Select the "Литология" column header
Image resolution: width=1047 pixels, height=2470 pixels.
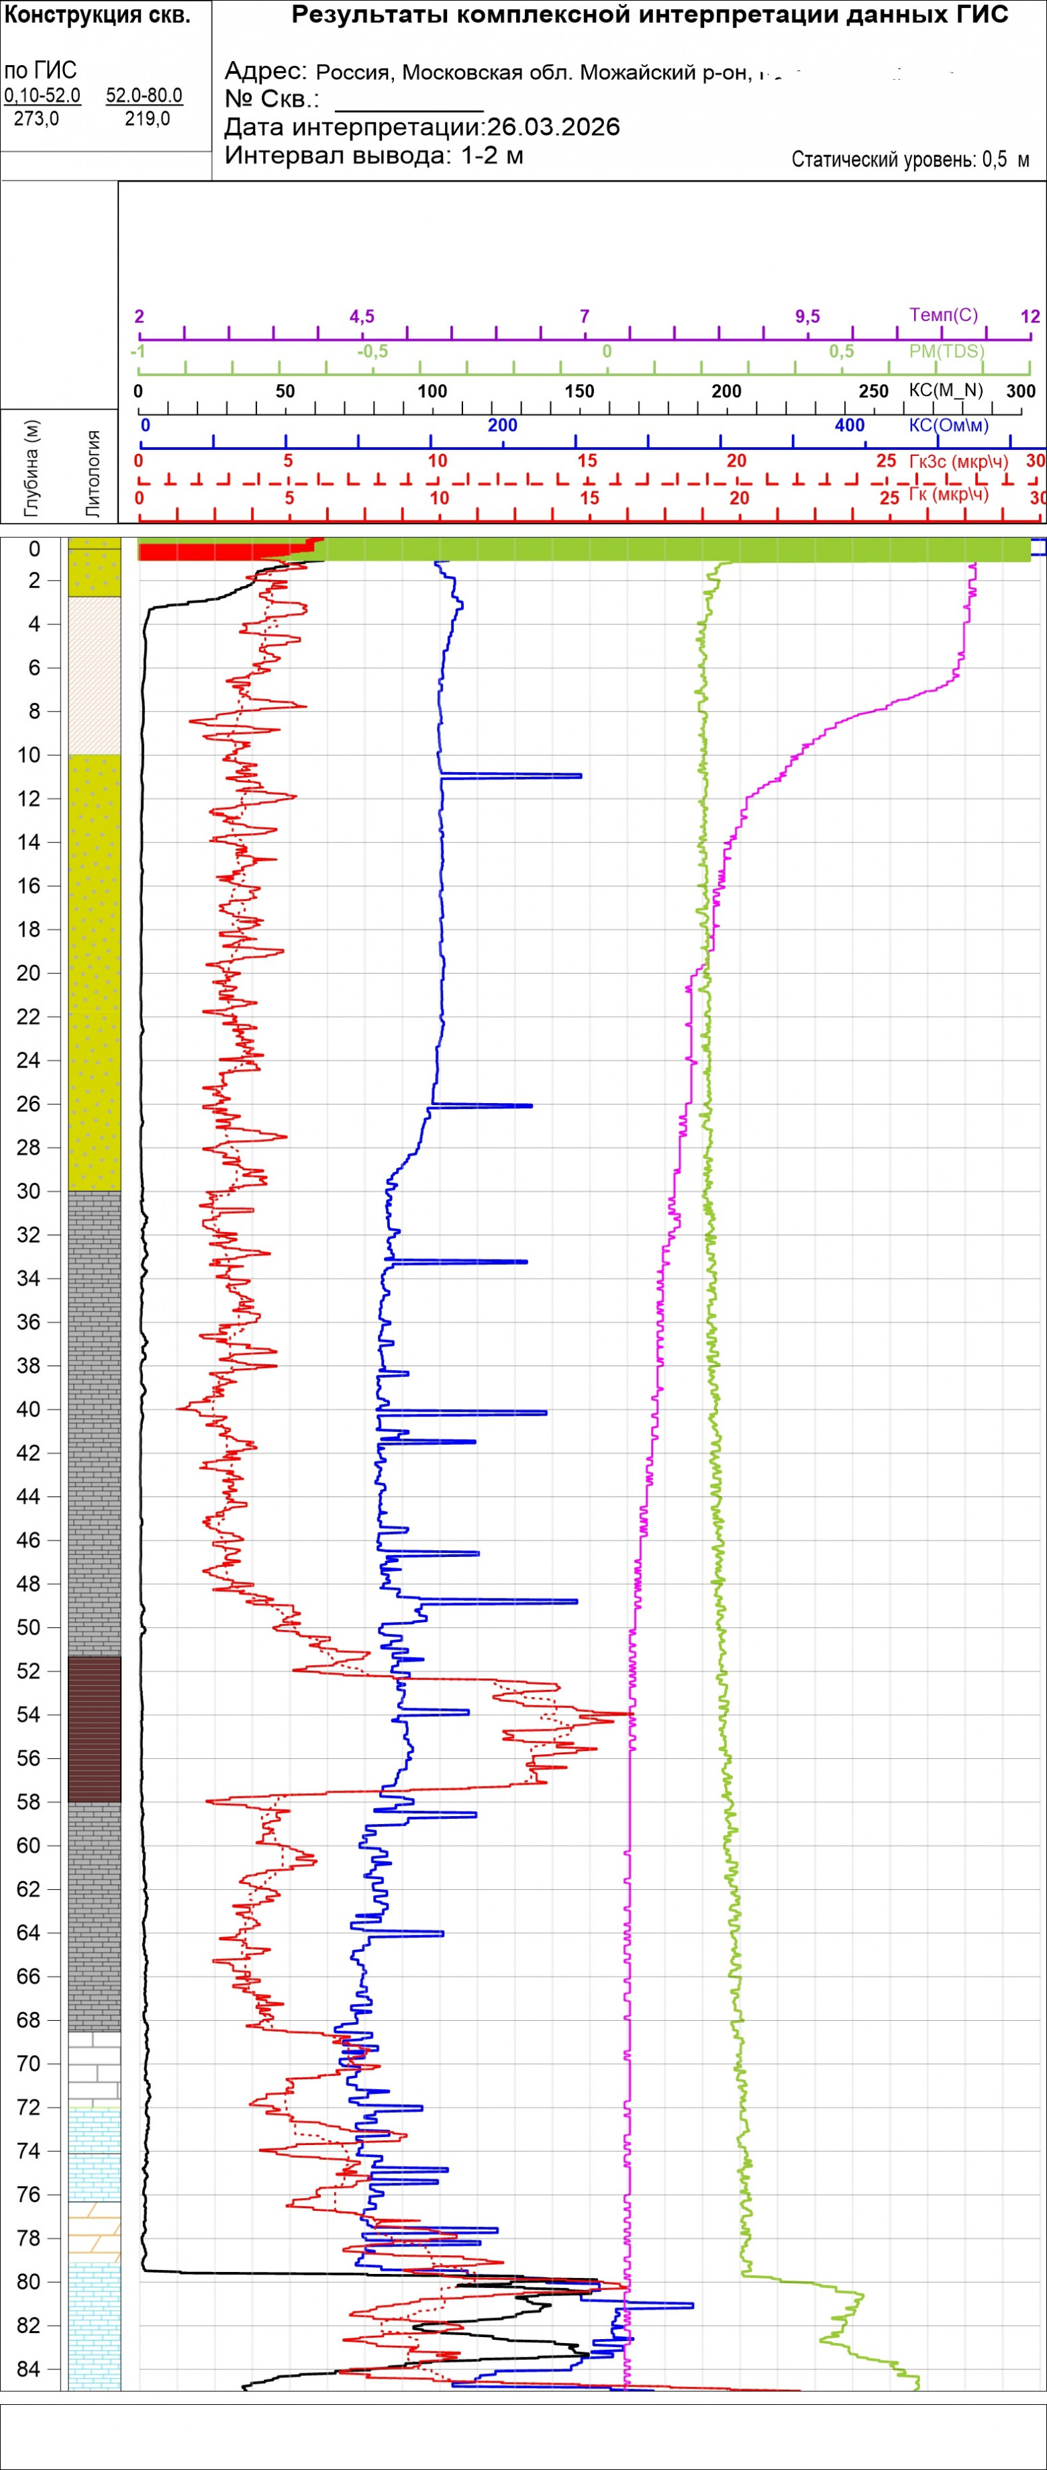pos(93,475)
